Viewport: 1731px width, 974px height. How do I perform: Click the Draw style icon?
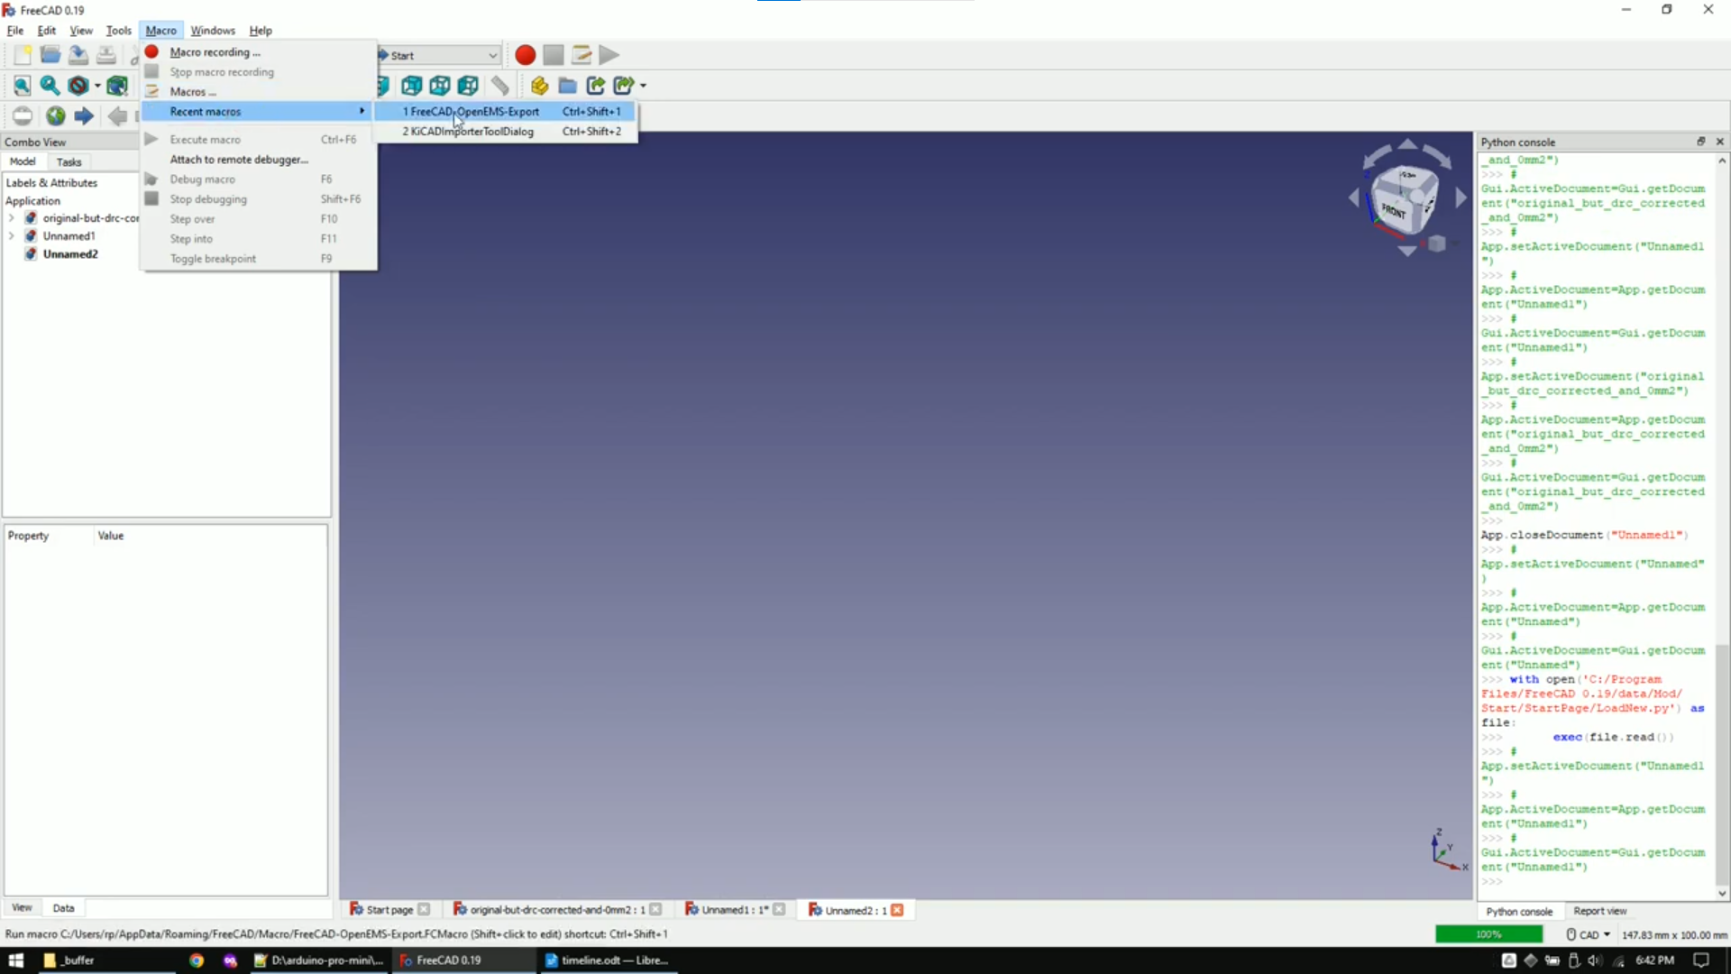[x=78, y=86]
